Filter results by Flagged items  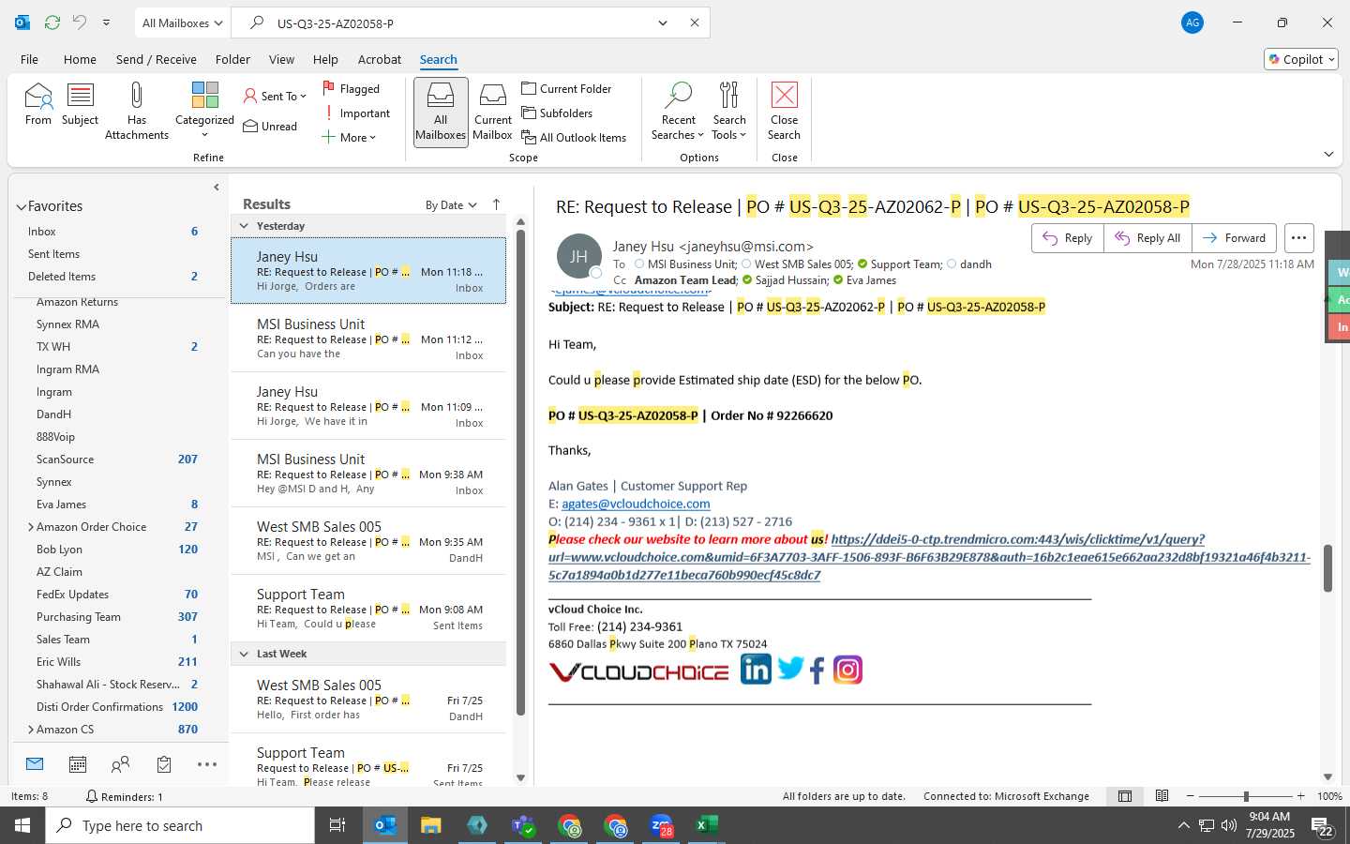[x=352, y=88]
